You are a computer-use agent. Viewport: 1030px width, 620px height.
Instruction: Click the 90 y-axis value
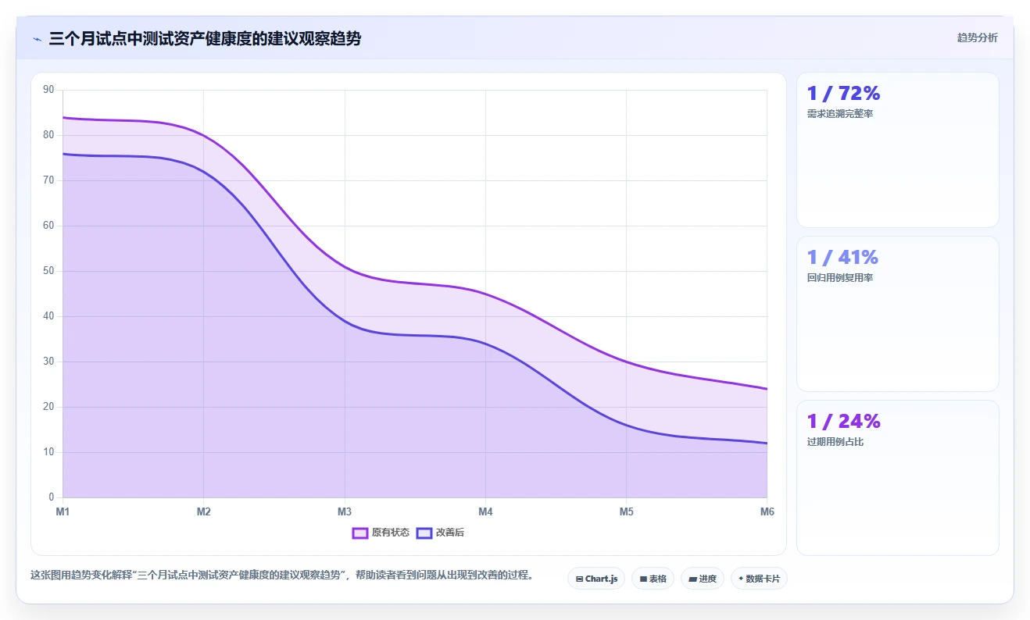(x=48, y=90)
